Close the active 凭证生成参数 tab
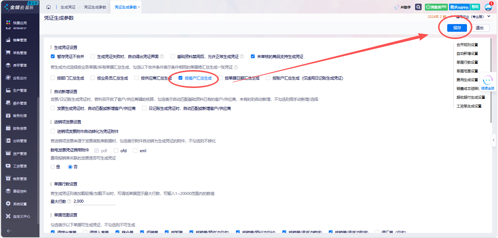 coord(139,7)
